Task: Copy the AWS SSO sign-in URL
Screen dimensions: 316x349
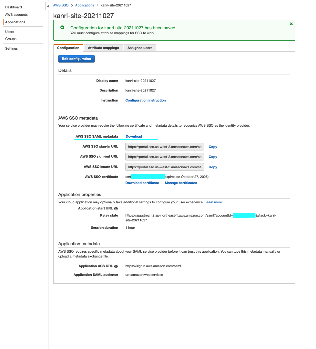Action: (213, 147)
